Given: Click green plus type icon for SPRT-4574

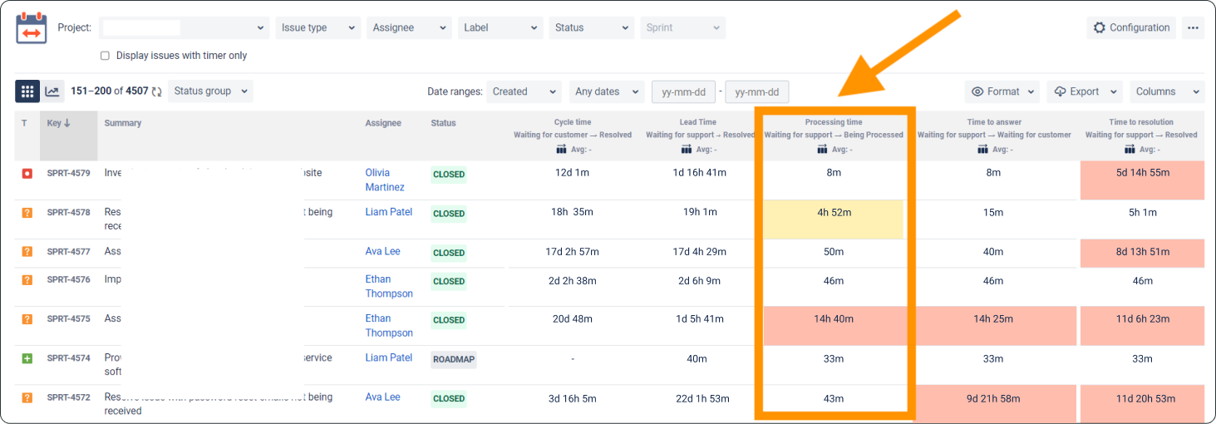Looking at the screenshot, I should point(27,358).
